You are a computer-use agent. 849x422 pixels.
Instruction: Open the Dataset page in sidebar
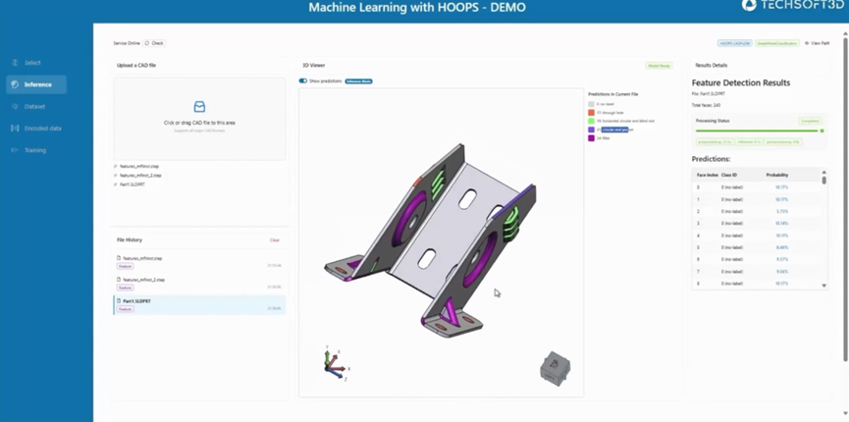click(35, 107)
